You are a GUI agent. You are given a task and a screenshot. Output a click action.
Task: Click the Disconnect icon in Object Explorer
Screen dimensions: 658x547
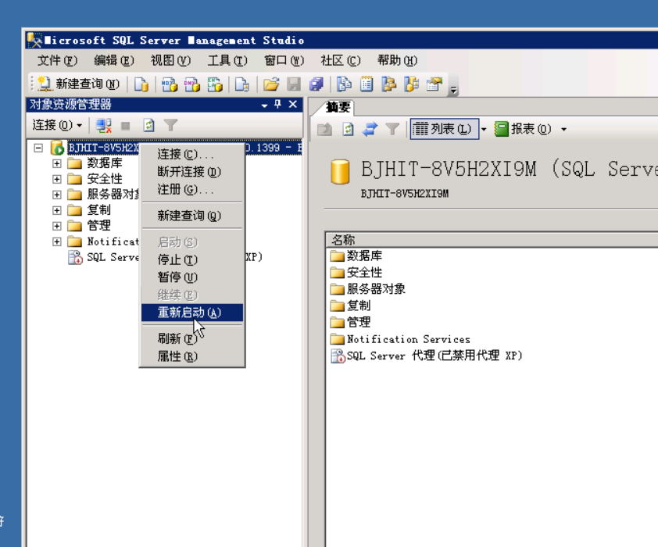(103, 126)
